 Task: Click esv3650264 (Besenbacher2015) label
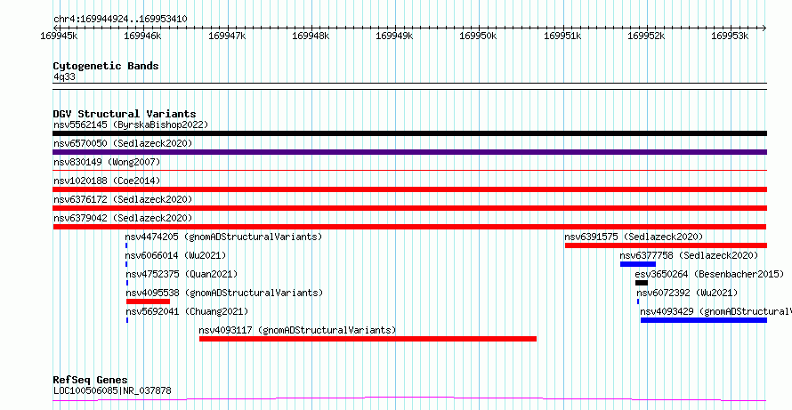(x=709, y=274)
